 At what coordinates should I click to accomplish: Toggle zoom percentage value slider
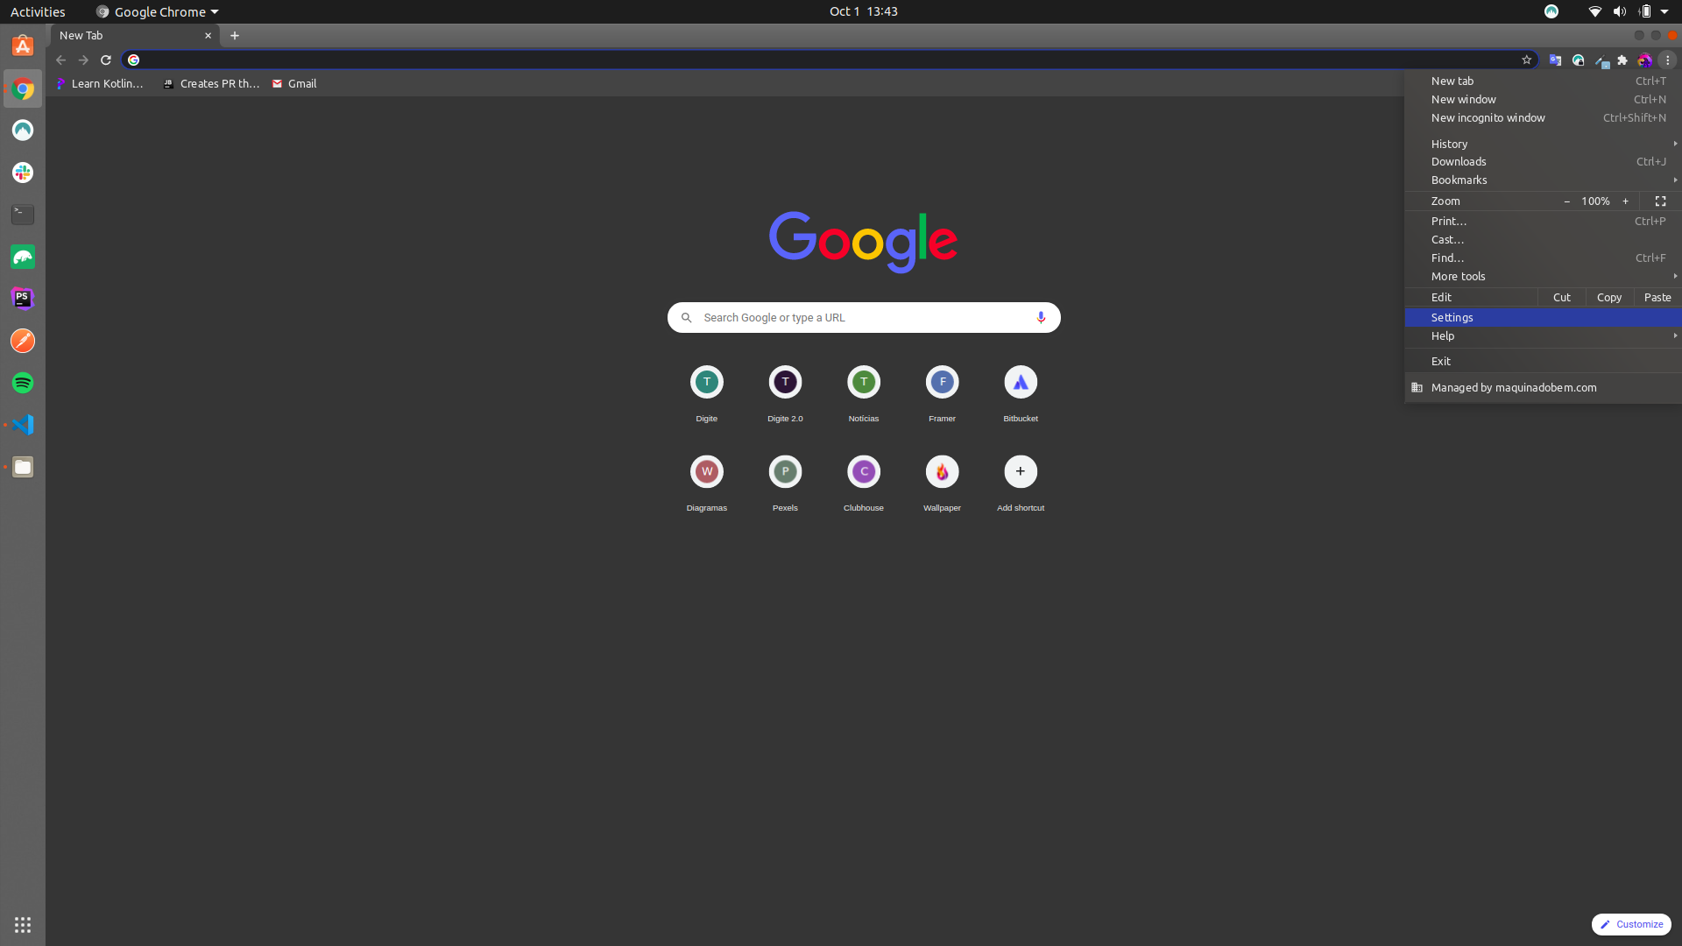(x=1595, y=201)
